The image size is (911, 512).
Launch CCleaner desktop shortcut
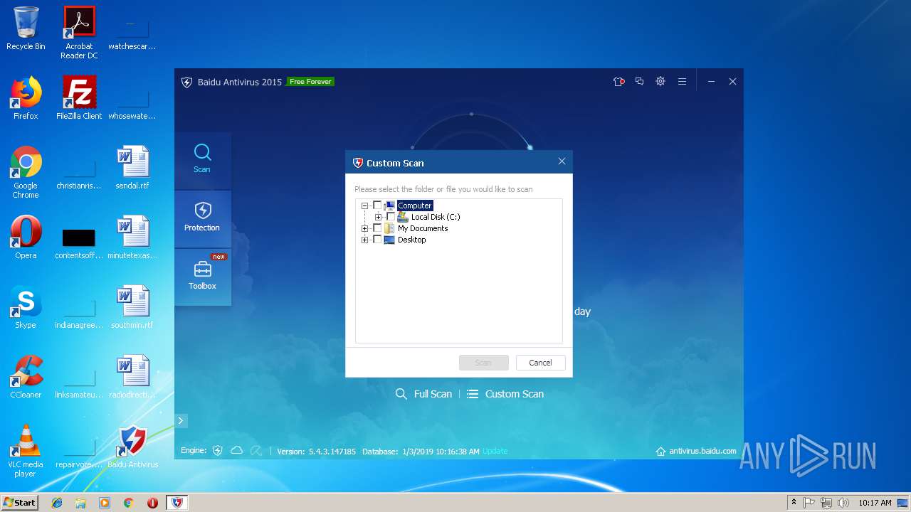tap(26, 377)
